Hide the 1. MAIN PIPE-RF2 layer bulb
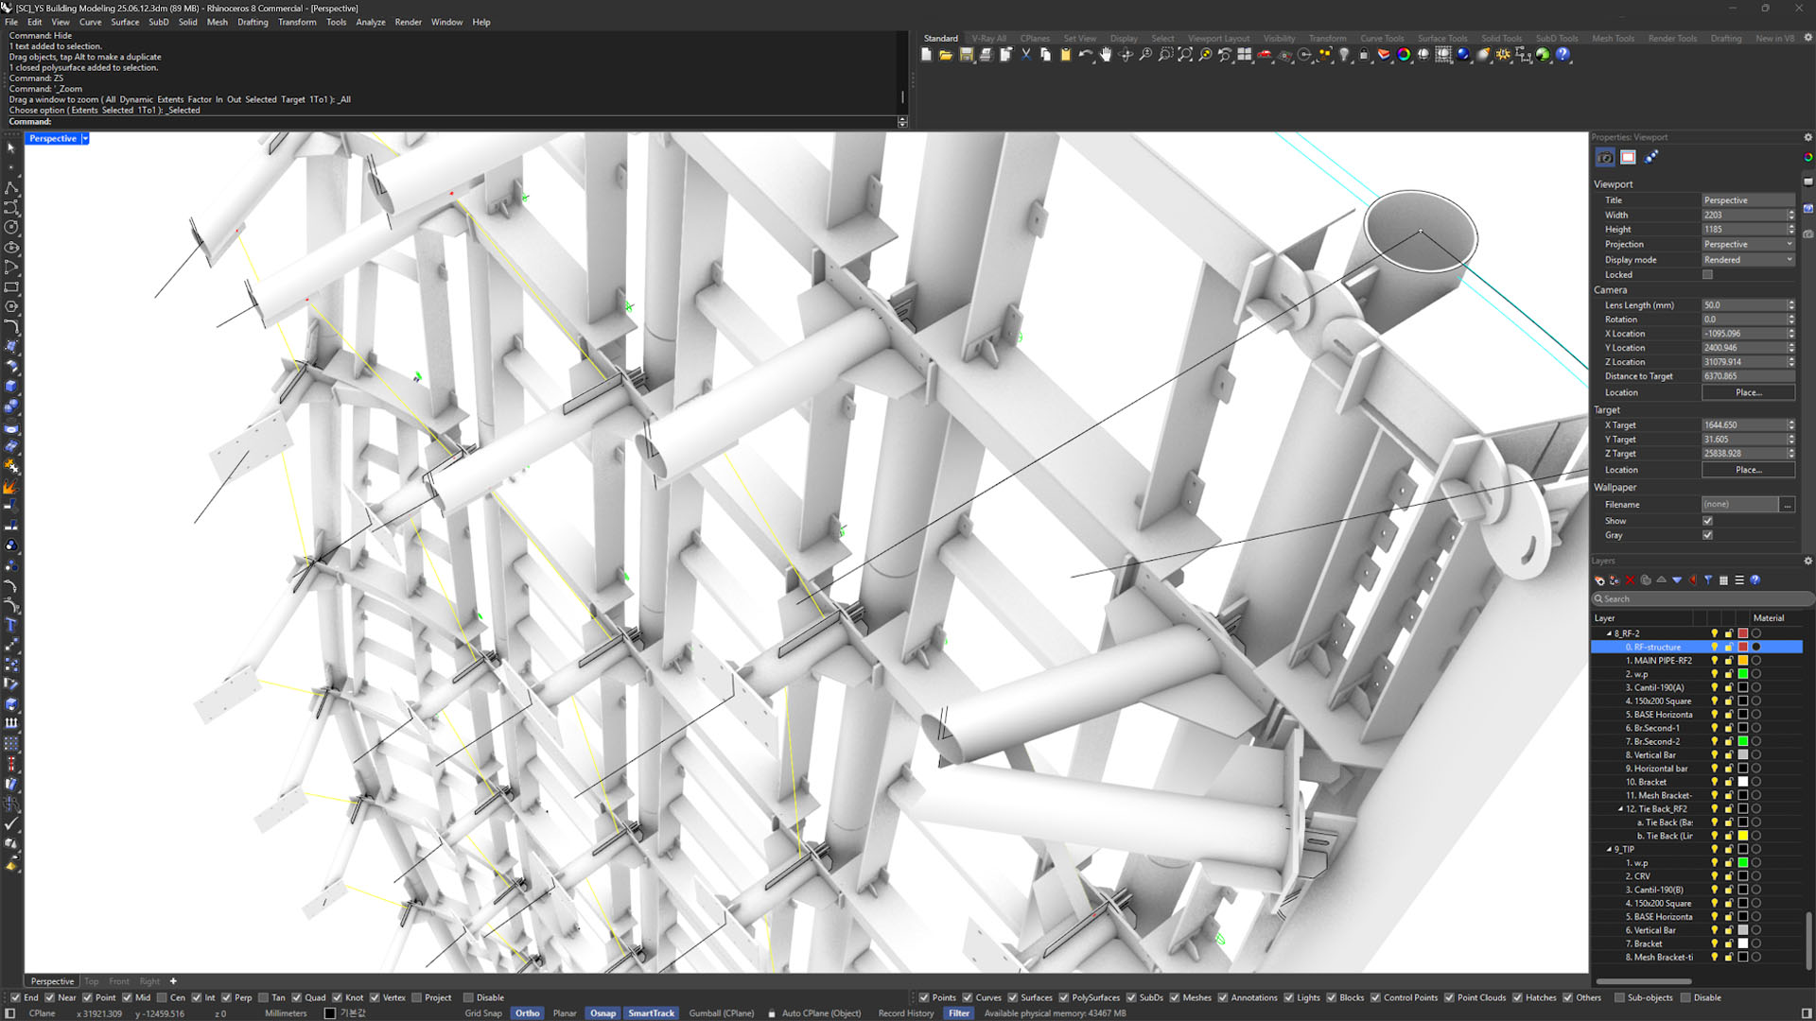The height and width of the screenshot is (1021, 1816). coord(1714,661)
